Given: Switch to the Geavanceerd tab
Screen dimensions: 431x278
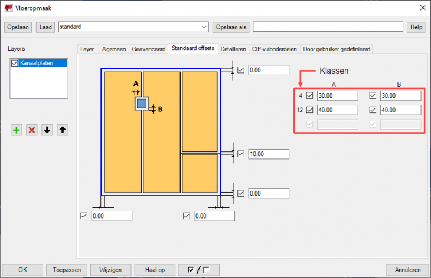Looking at the screenshot, I should [x=148, y=49].
